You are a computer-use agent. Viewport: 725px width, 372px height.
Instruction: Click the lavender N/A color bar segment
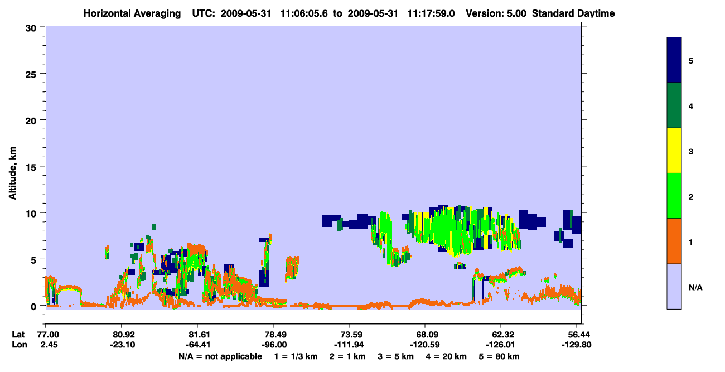tap(674, 286)
